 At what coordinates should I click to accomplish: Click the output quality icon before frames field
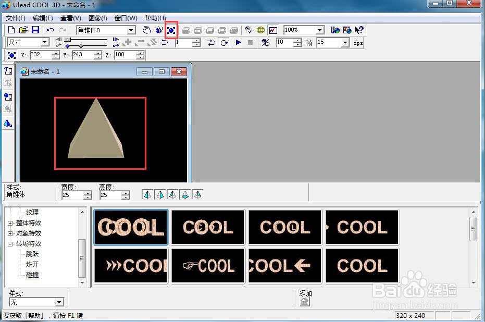(265, 42)
